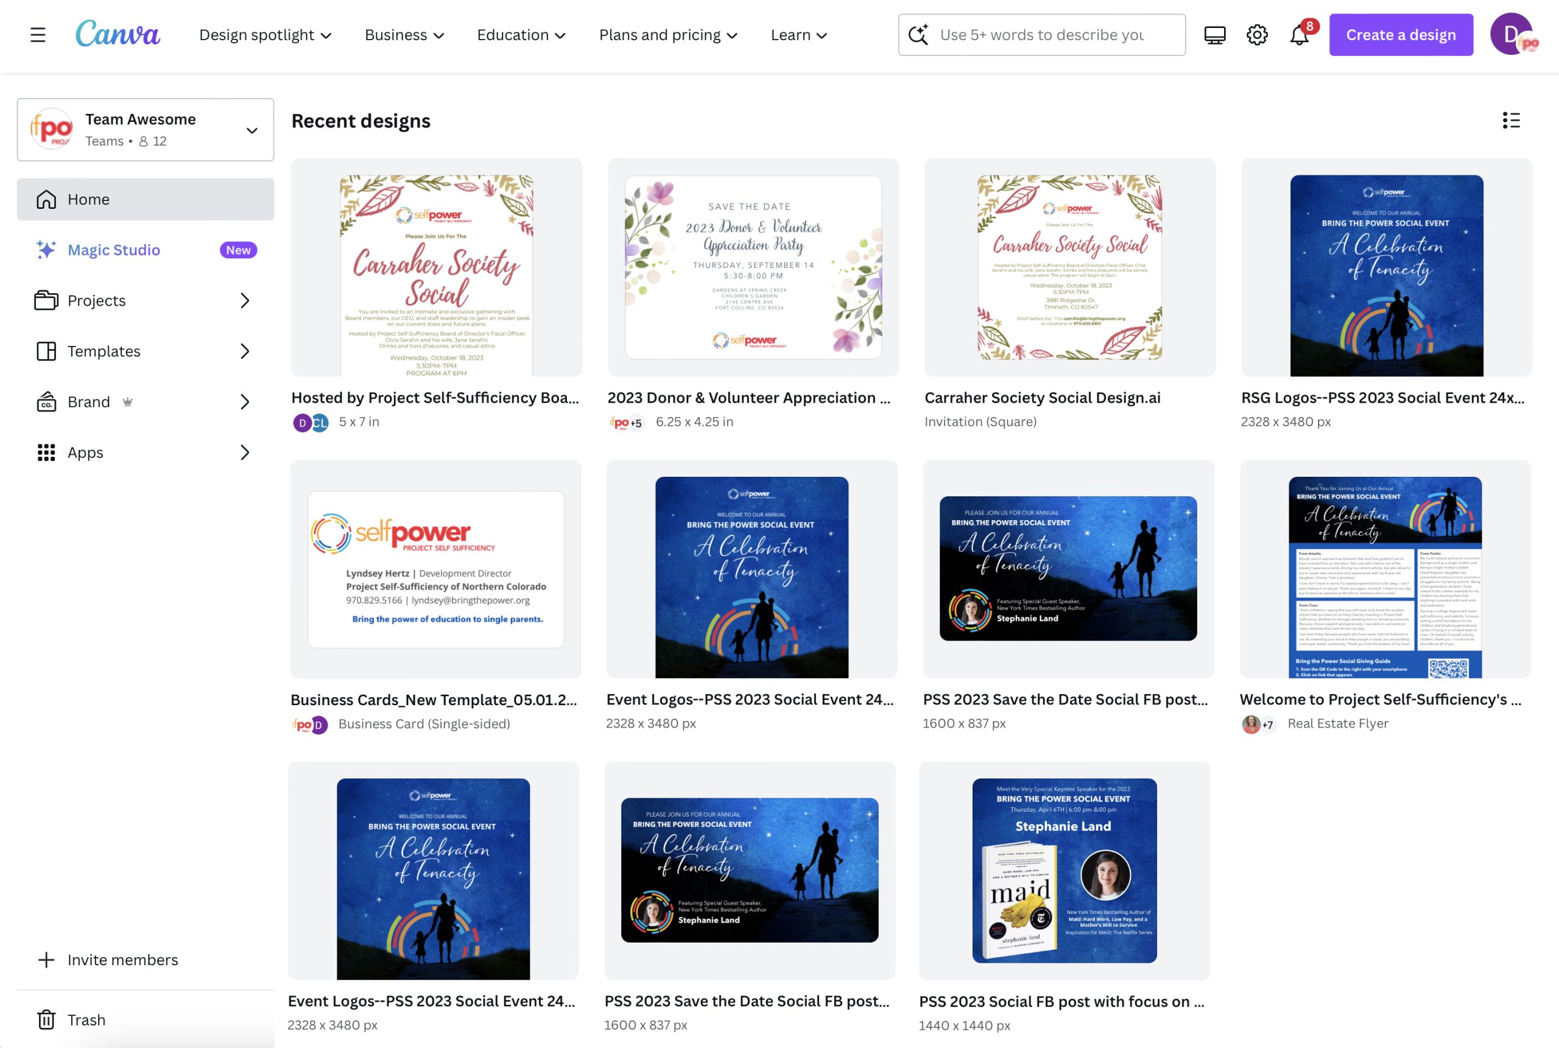Click the '6.25 x 4.25 in' size text
Image resolution: width=1559 pixels, height=1048 pixels.
point(694,422)
